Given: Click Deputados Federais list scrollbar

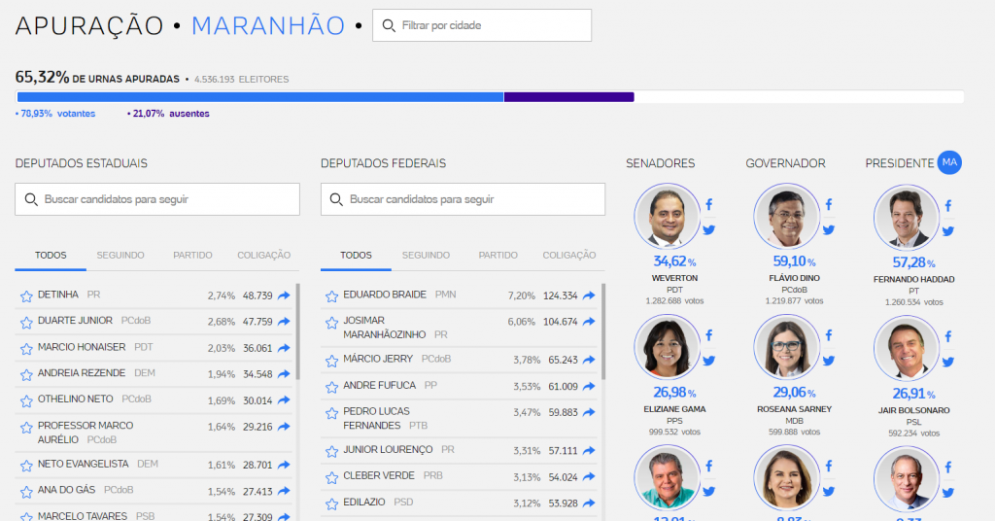Looking at the screenshot, I should tap(603, 331).
